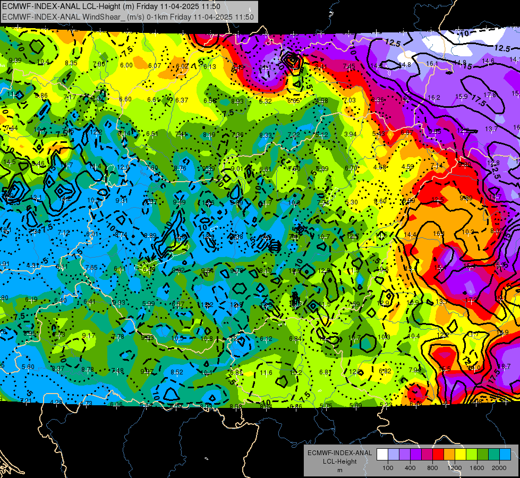Click the wind shear value '4.28'
Screen dimensions: 520x478
56,403
